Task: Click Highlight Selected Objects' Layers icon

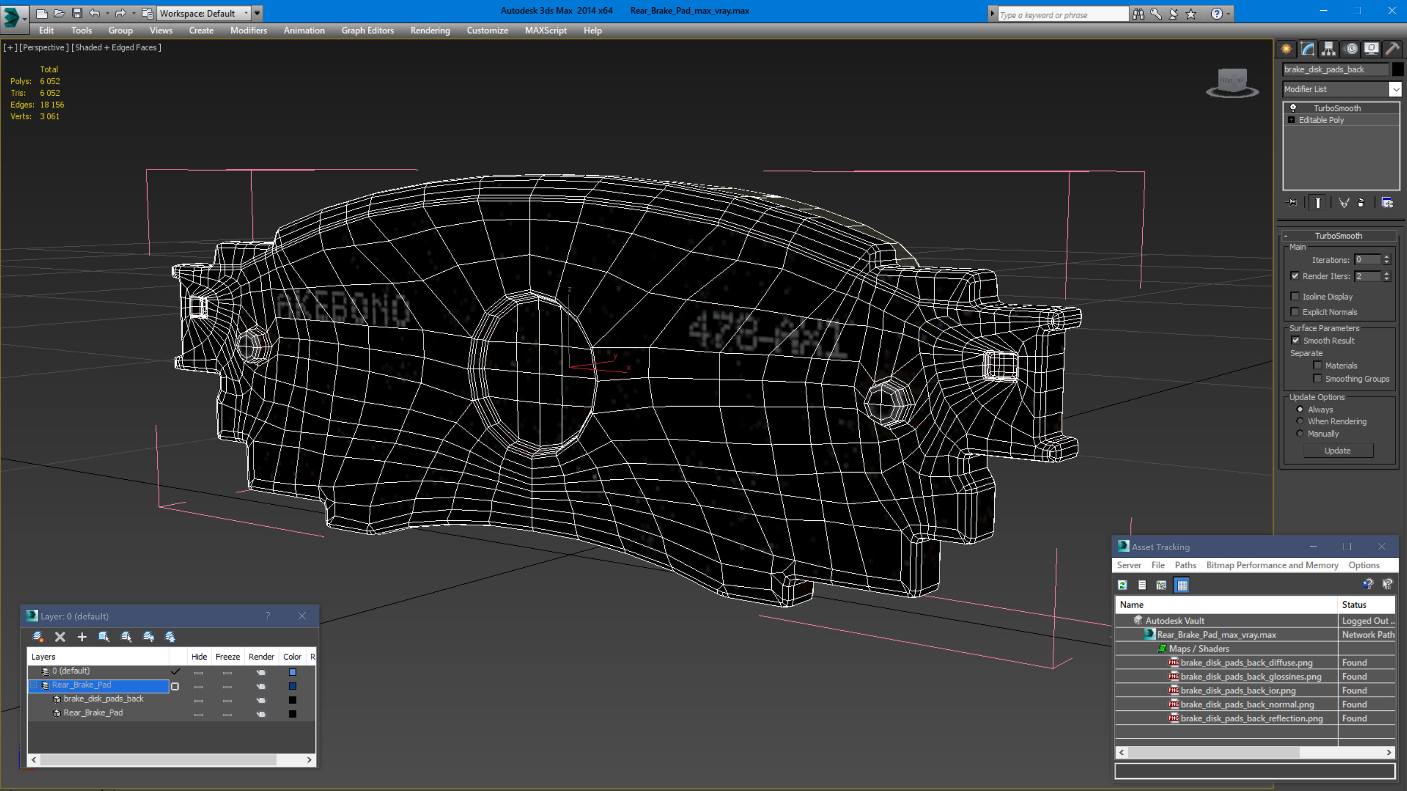Action: tap(126, 637)
